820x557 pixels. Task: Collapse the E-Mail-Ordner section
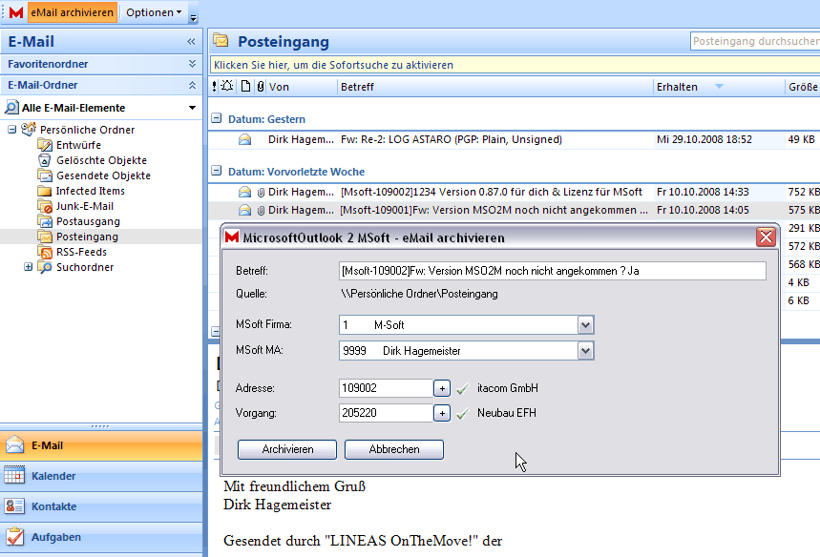(x=192, y=85)
